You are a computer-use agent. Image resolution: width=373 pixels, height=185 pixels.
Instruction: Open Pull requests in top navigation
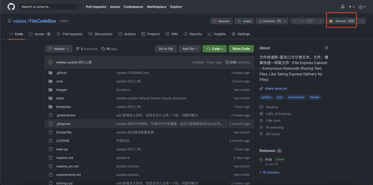pyautogui.click(x=96, y=7)
